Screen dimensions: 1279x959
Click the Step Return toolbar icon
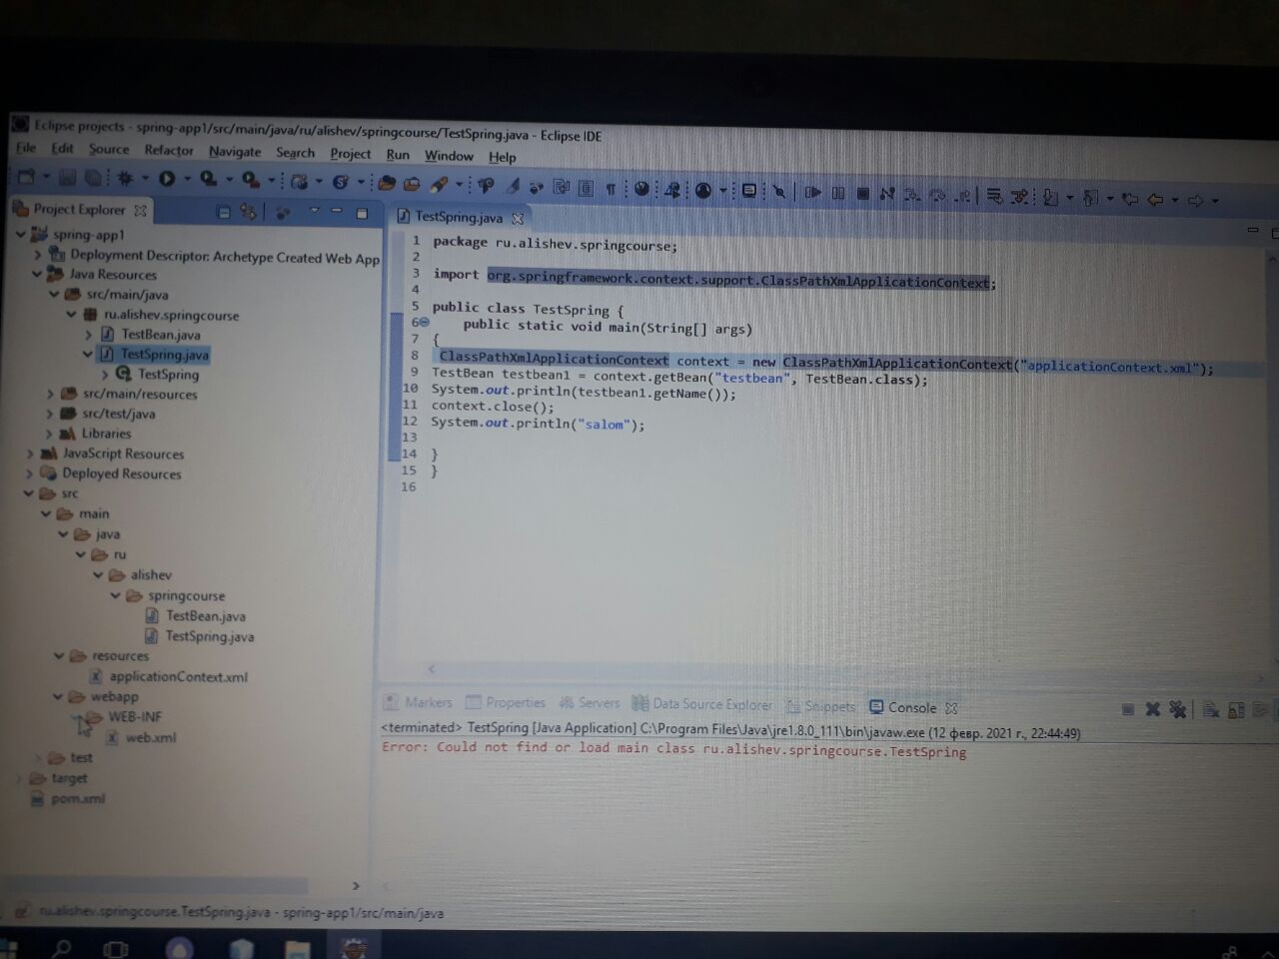pos(962,196)
